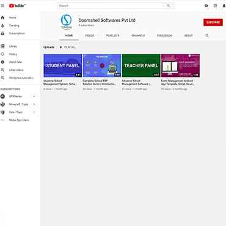Click the YouTube logo

pyautogui.click(x=18, y=5)
